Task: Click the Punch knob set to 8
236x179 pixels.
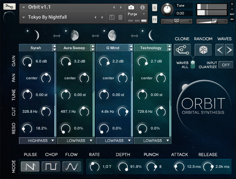Action: (x=152, y=166)
